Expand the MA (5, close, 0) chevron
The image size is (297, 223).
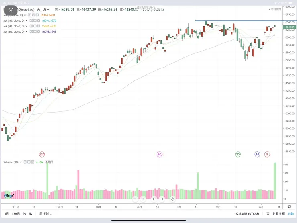pos(25,15)
